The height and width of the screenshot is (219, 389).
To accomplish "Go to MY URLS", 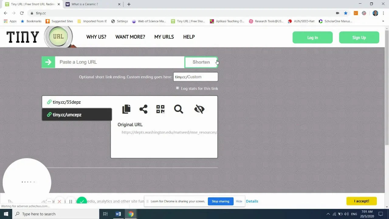I will (164, 37).
